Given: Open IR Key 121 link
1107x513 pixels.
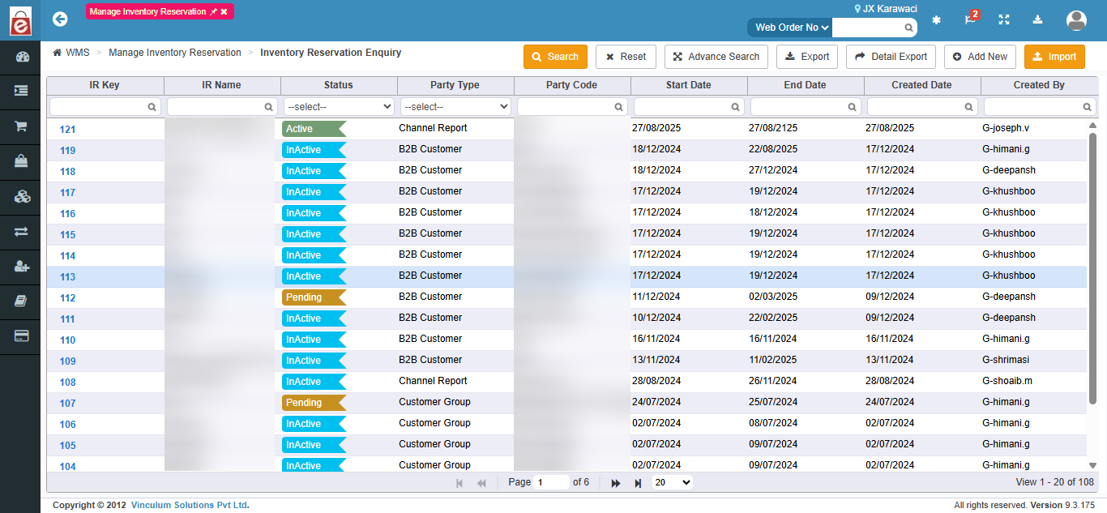Looking at the screenshot, I should point(67,130).
